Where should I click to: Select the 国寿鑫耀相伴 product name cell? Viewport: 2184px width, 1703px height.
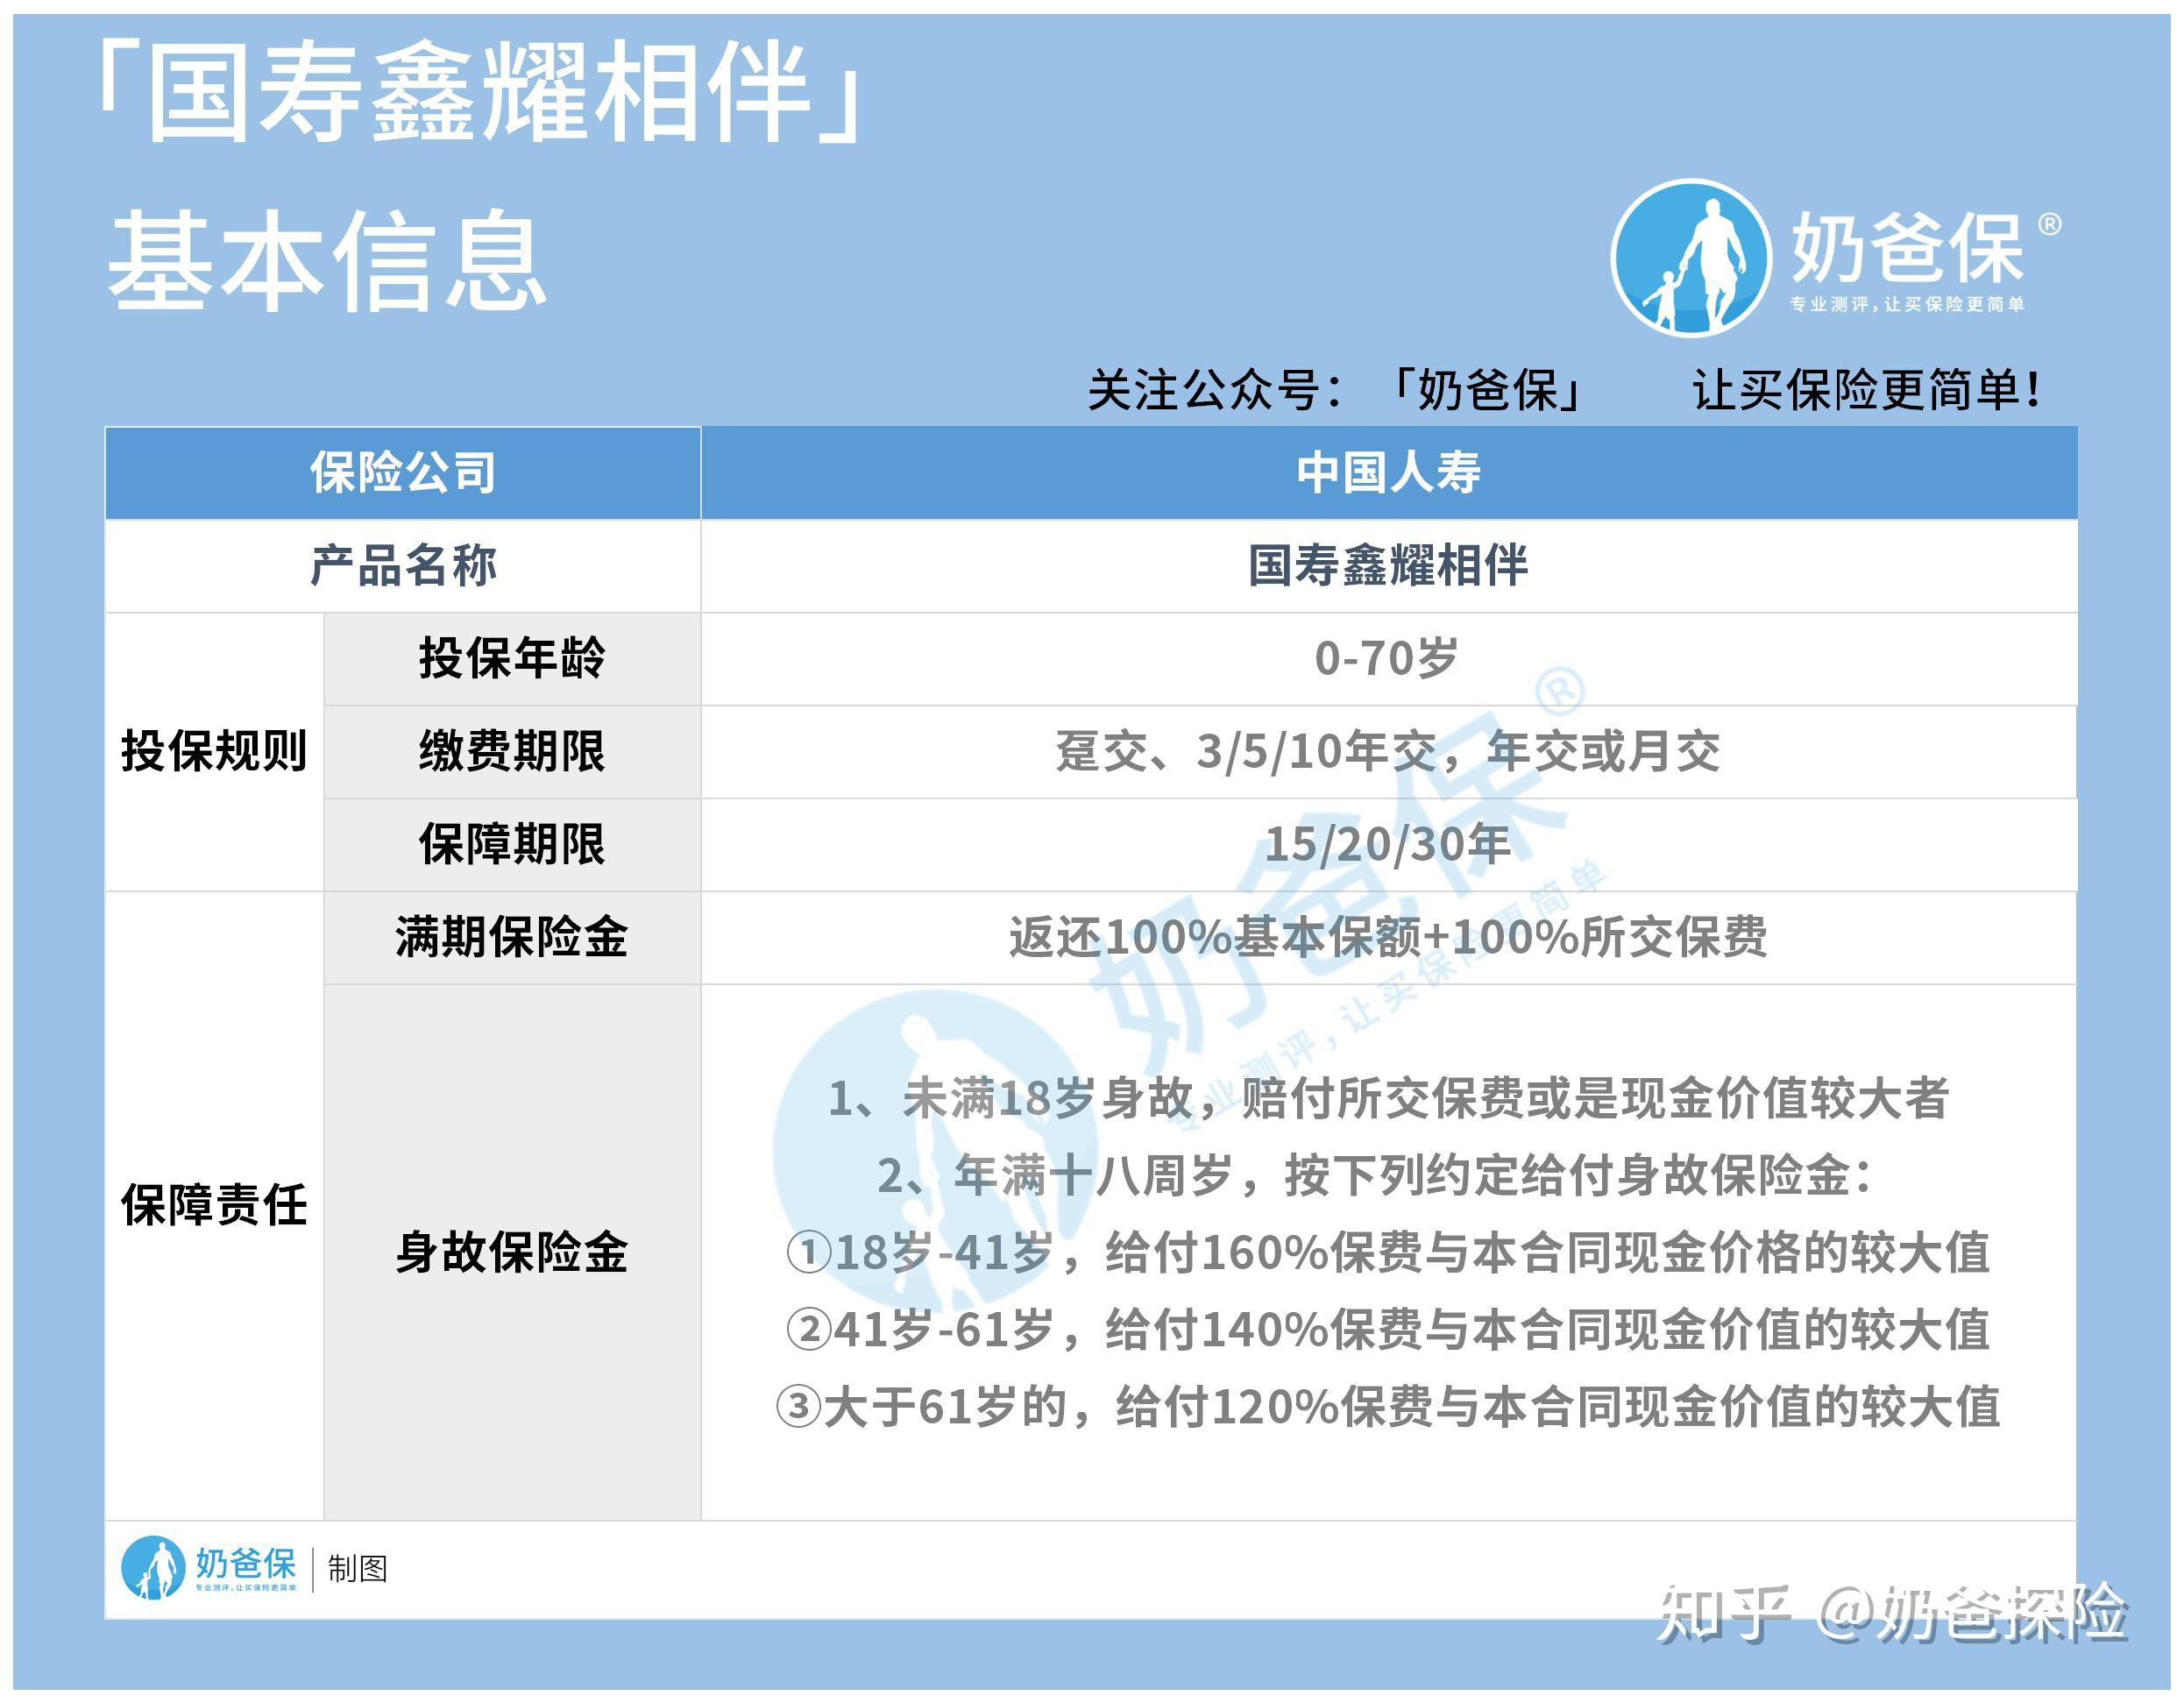click(x=1389, y=566)
